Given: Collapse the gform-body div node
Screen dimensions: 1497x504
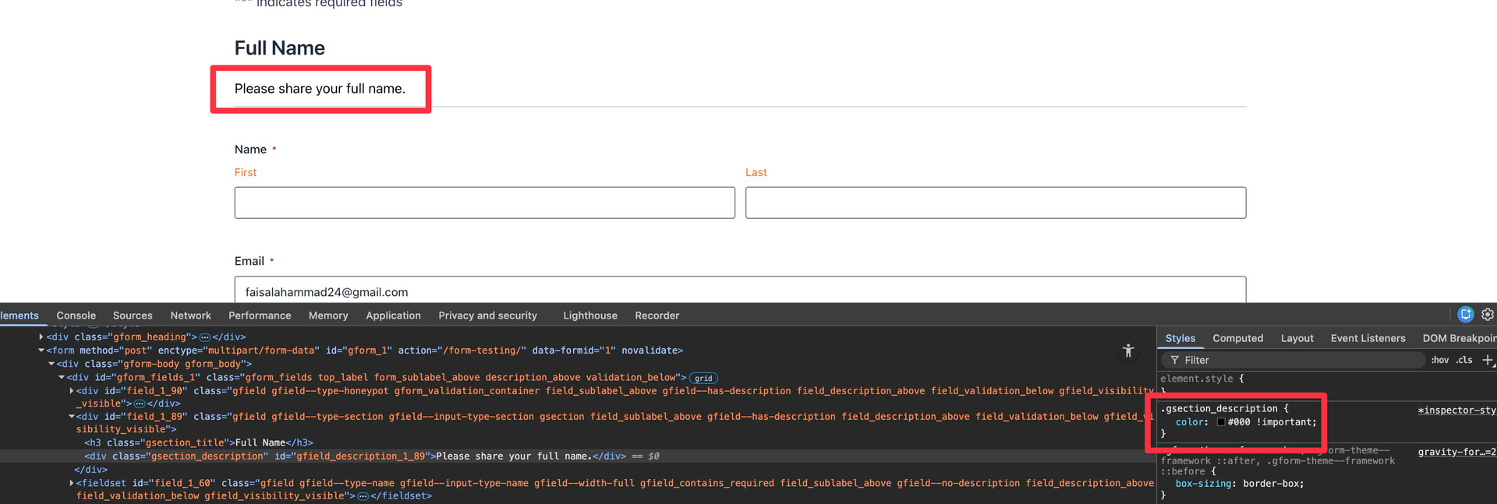Looking at the screenshot, I should (x=51, y=364).
